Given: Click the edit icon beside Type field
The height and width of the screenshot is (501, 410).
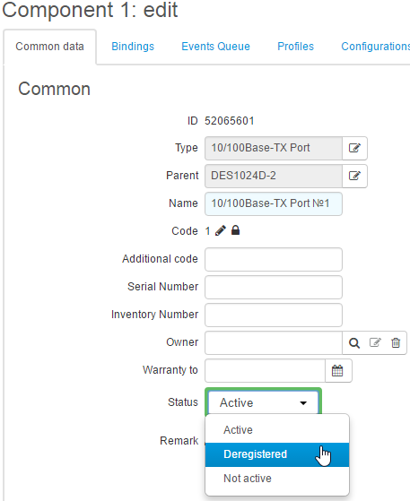Looking at the screenshot, I should click(354, 148).
